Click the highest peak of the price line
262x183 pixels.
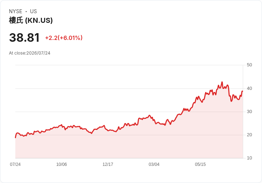222,82
